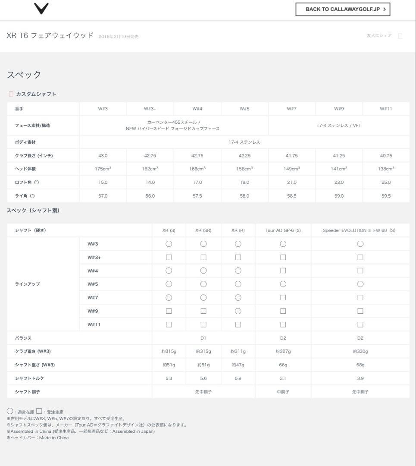Check the W#3+ XR (S) square box
416x466 pixels.
pyautogui.click(x=169, y=257)
